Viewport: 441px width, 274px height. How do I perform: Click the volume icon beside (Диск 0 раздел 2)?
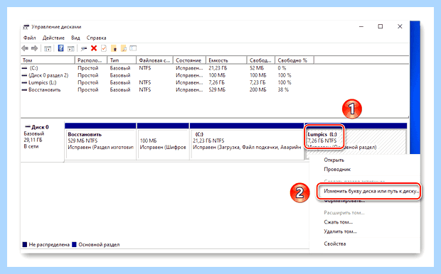tap(24, 75)
